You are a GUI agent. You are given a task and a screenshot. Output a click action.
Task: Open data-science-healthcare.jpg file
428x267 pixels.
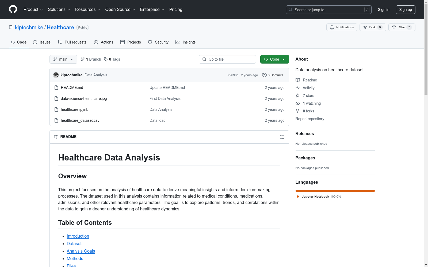pos(84,99)
